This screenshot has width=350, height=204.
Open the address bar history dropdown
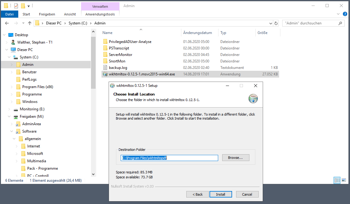pos(270,23)
